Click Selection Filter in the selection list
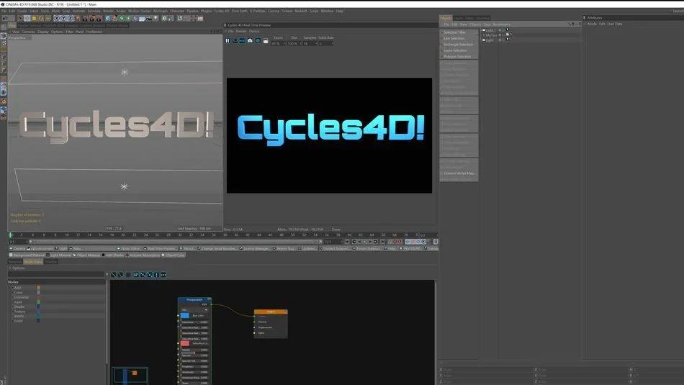 point(454,32)
